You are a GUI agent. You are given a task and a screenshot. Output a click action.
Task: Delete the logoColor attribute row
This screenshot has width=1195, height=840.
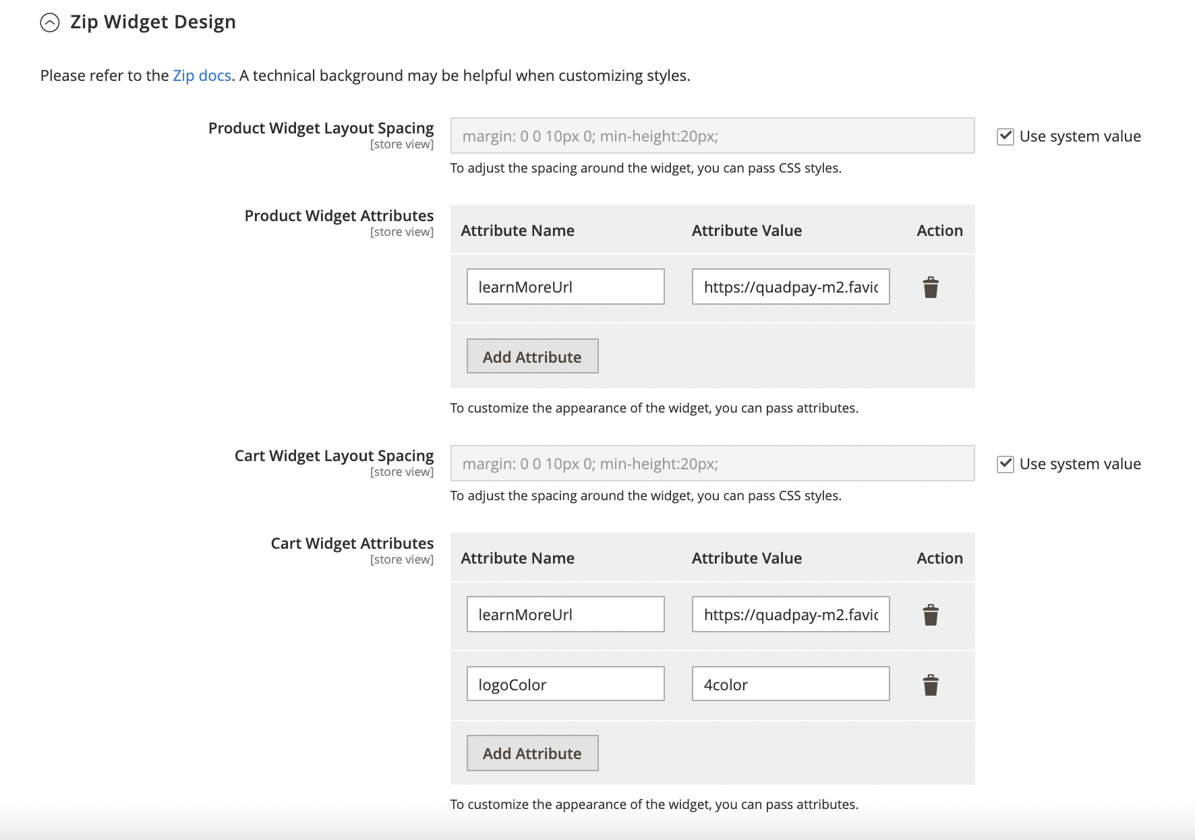931,685
